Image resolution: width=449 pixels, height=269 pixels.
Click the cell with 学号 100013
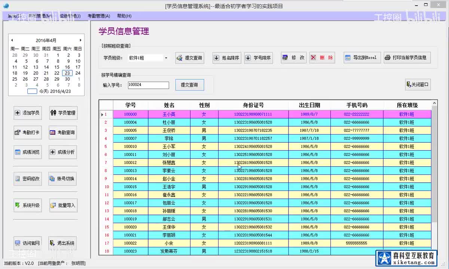click(131, 171)
